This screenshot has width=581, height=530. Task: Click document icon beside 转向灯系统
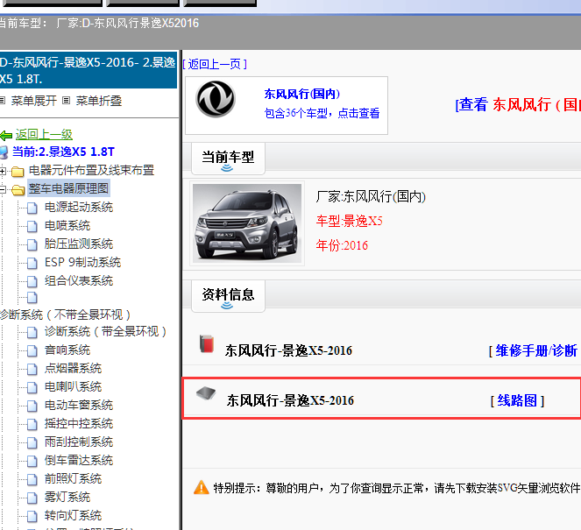click(x=32, y=516)
